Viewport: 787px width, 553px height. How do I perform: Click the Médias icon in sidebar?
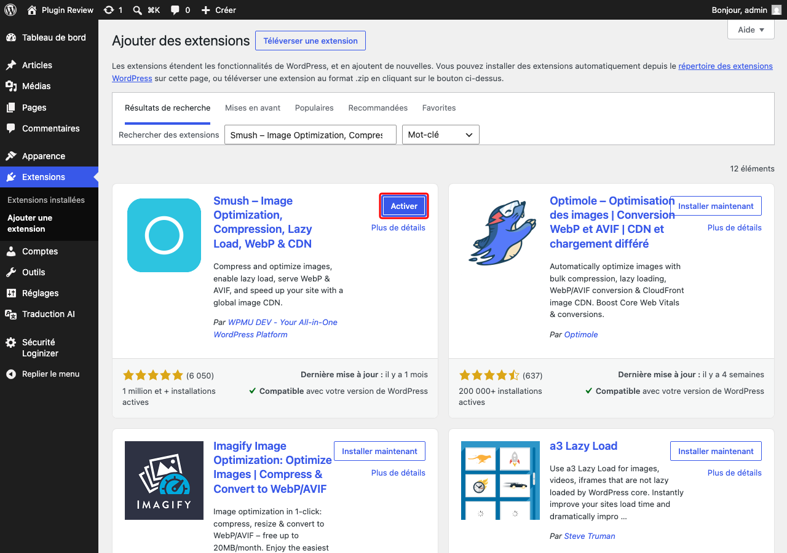click(x=11, y=86)
